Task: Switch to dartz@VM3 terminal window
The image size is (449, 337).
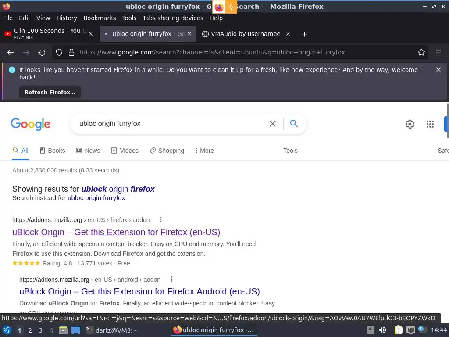Action: pos(112,330)
